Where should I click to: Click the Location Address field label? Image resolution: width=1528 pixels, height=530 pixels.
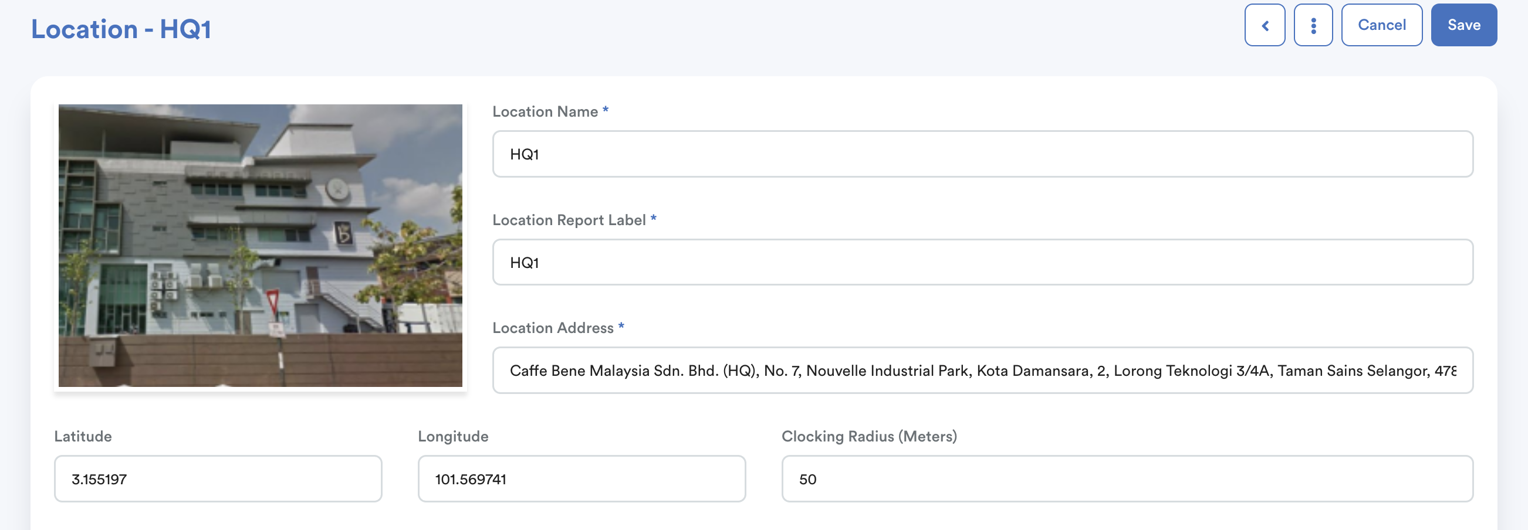(552, 328)
